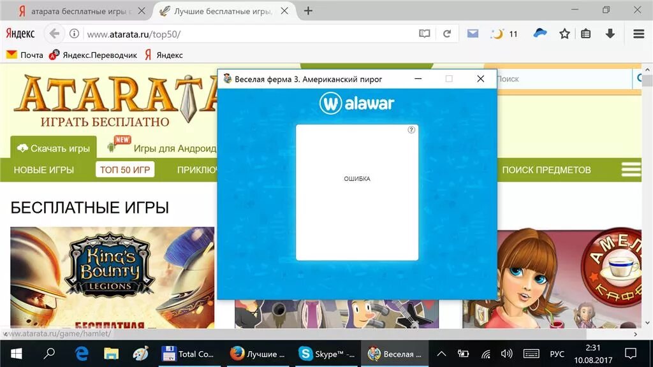The image size is (653, 367).
Task: Click the vertical scrollbar of the web page
Action: (x=647, y=80)
